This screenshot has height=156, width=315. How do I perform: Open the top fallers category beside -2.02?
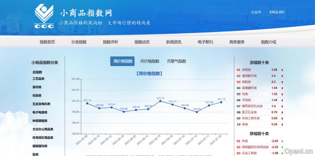pos(255,147)
